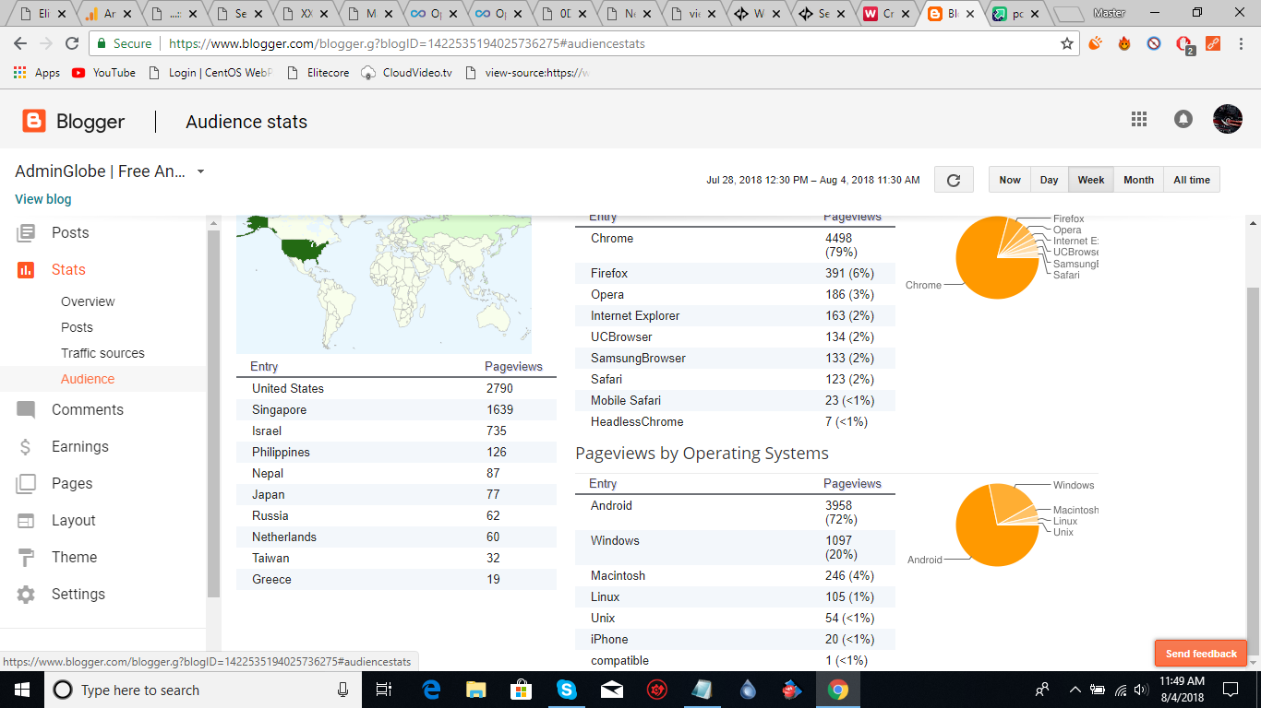Click the Firefox browser row
Screen dimensions: 1261x708
(735, 273)
